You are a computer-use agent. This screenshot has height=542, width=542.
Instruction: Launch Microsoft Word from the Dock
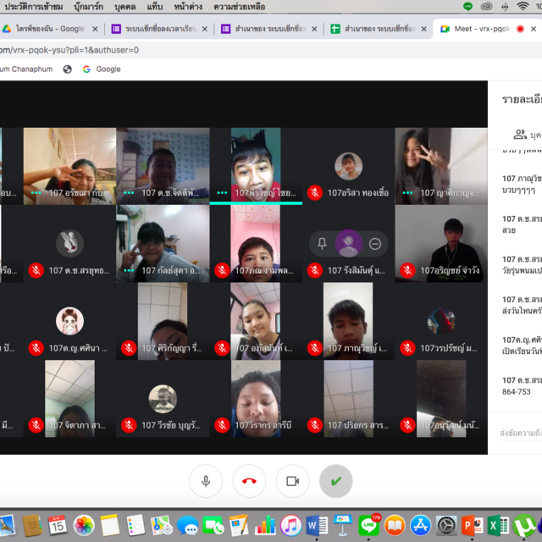click(x=318, y=526)
